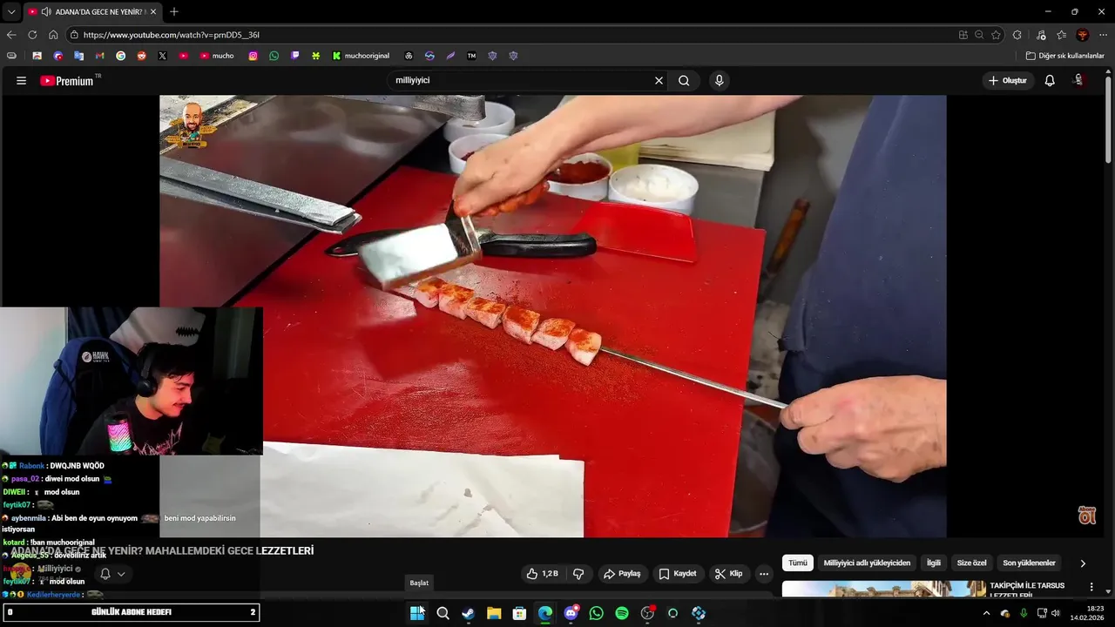Show hidden system tray icons chevron
The width and height of the screenshot is (1115, 627).
pyautogui.click(x=986, y=613)
